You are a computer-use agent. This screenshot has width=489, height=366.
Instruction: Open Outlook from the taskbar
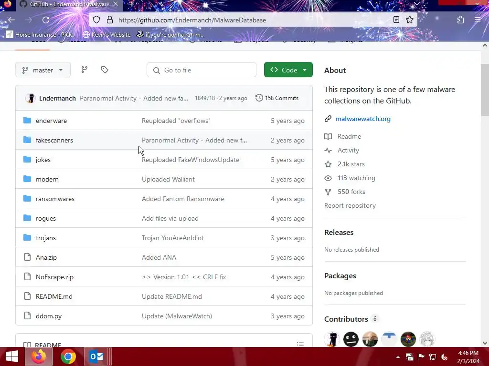(x=96, y=356)
